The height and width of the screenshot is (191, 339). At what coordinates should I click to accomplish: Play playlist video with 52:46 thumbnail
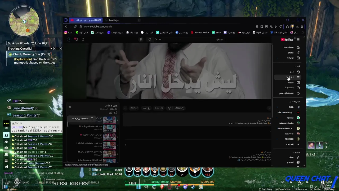coord(109,137)
